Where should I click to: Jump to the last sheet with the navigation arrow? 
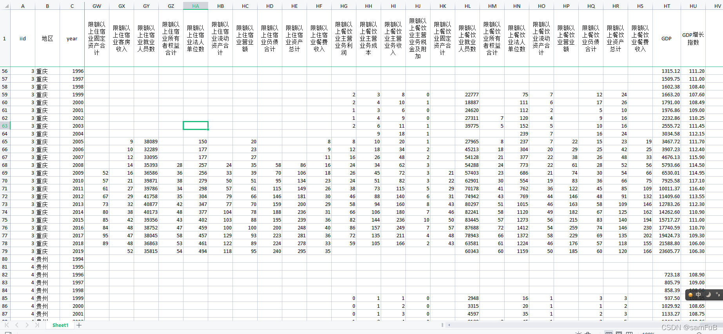click(37, 325)
